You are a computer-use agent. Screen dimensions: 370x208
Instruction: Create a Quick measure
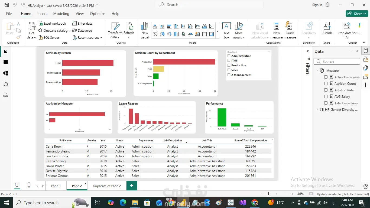pos(290,26)
